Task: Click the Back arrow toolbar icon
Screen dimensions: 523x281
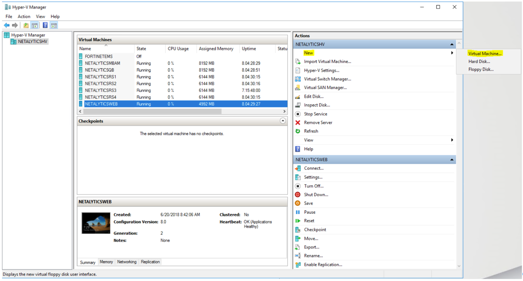Action: click(x=7, y=26)
